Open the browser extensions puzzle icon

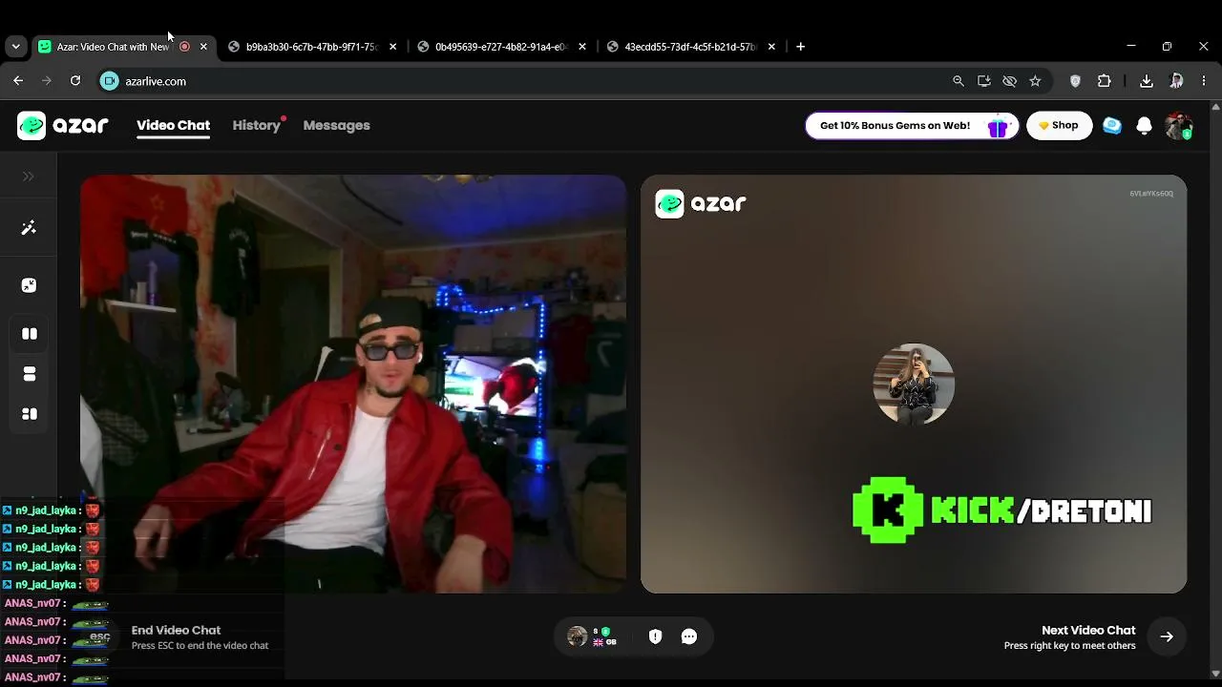point(1105,81)
